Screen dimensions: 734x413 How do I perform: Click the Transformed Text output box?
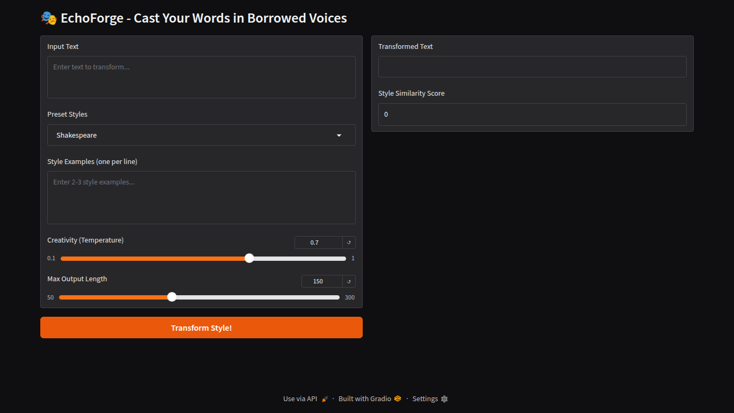532,67
